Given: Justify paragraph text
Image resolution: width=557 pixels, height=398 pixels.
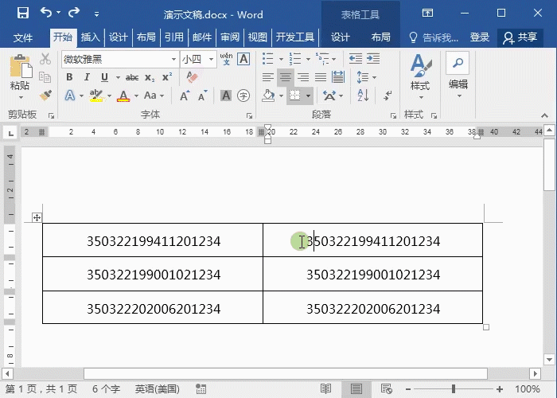Looking at the screenshot, I should point(321,77).
